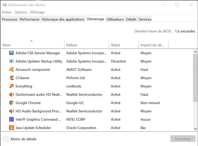Select the Adobe CS6 Service Manager row name
Viewport: 198px width, 146px height.
tap(38, 53)
